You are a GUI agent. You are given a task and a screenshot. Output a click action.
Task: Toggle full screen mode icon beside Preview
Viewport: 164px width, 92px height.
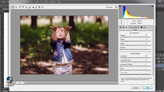coord(116,7)
